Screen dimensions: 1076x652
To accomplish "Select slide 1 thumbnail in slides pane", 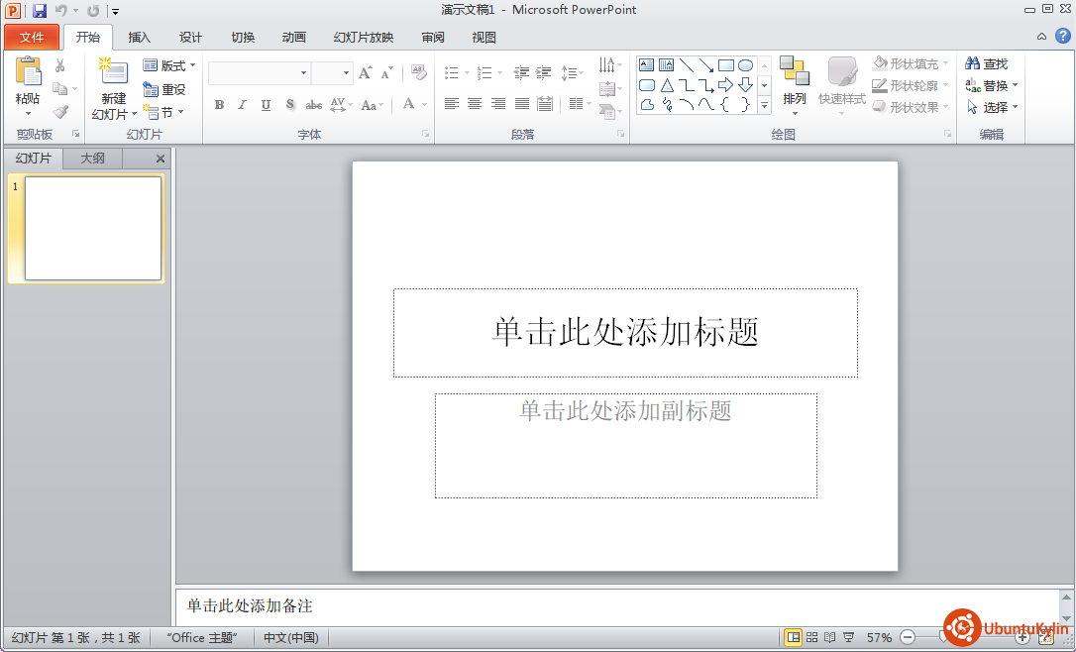I will 92,228.
